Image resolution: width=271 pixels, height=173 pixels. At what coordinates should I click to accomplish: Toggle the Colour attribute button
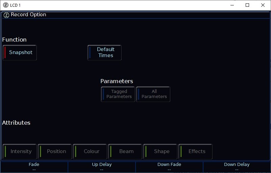click(90, 151)
